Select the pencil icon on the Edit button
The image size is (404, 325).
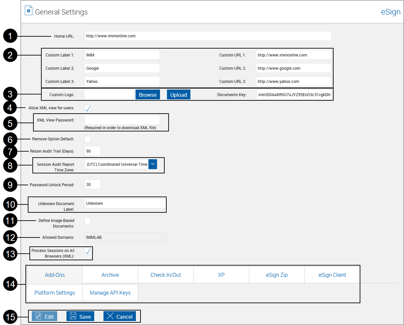tap(39, 316)
